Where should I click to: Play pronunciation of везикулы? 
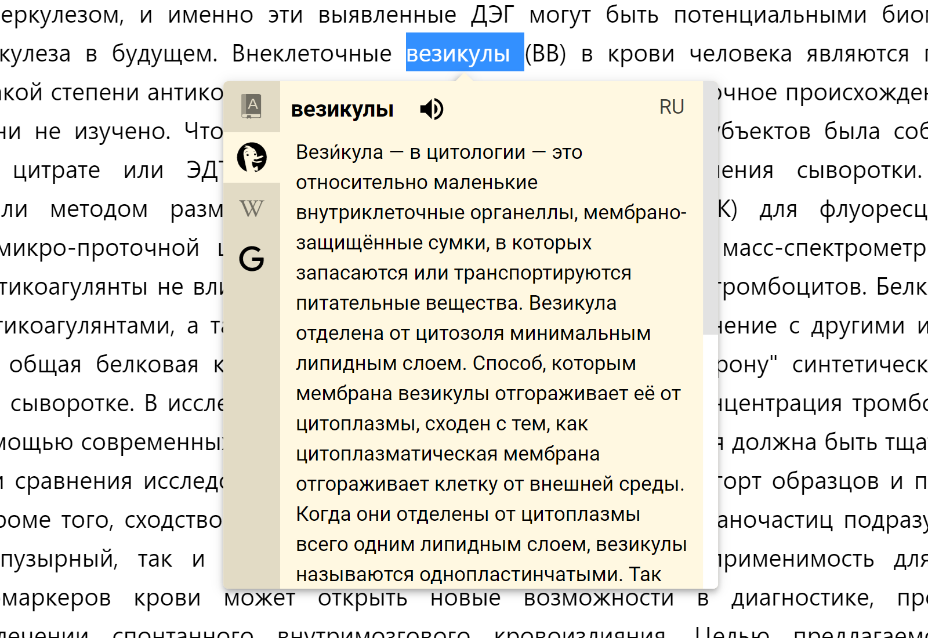(432, 108)
